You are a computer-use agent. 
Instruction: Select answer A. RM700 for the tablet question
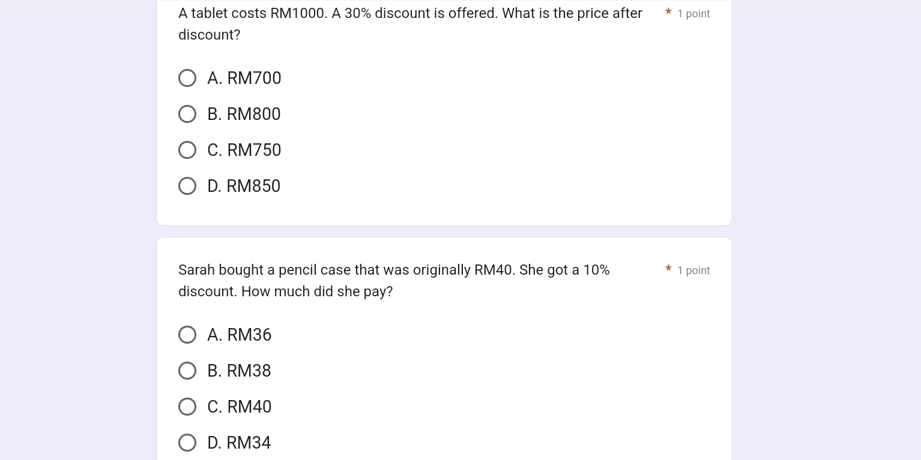(187, 78)
